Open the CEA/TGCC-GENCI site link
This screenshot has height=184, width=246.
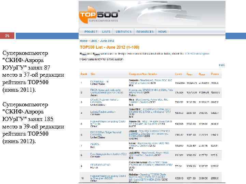tap(100, 165)
